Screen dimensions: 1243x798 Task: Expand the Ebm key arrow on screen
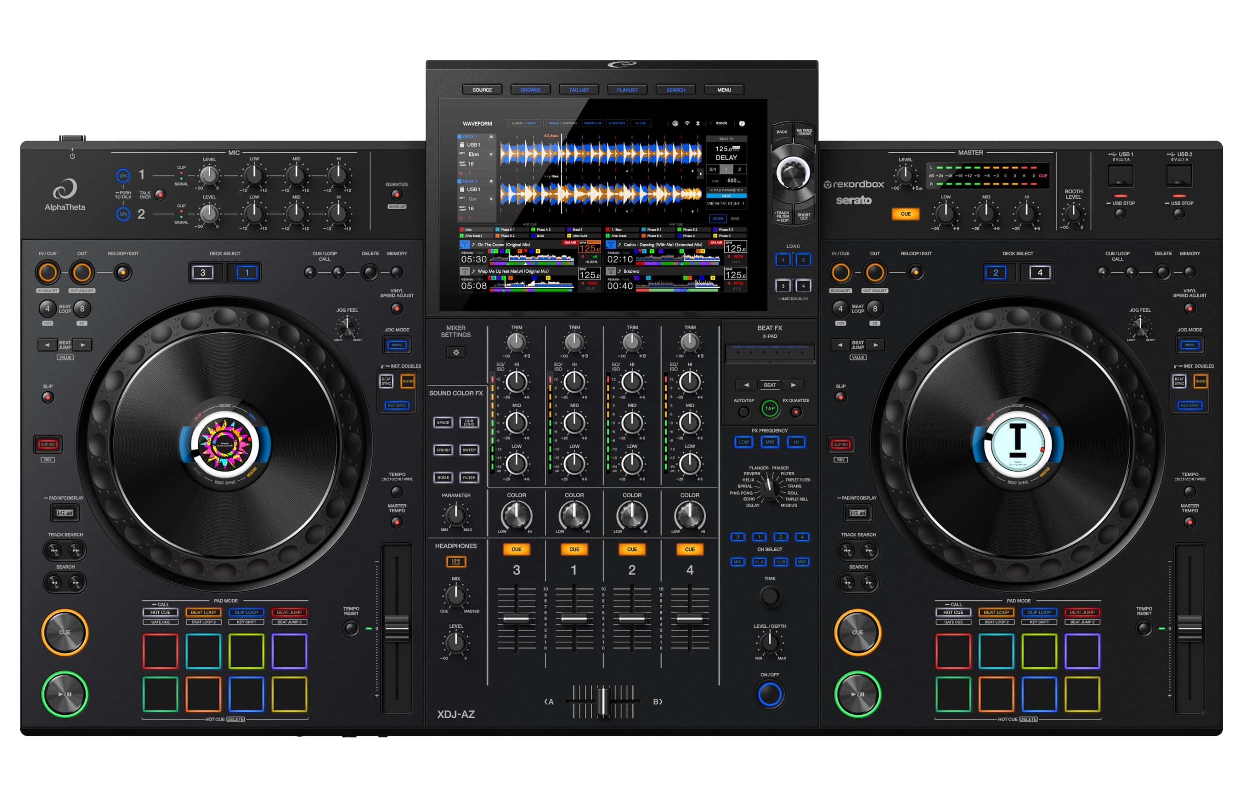coord(491,154)
